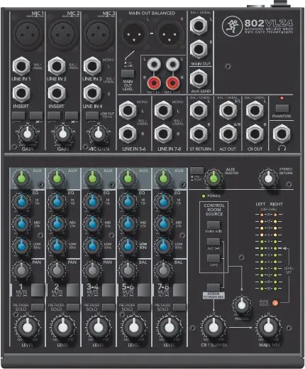Engage the channel 1 low cut button
The image size is (305, 369).
point(18,116)
